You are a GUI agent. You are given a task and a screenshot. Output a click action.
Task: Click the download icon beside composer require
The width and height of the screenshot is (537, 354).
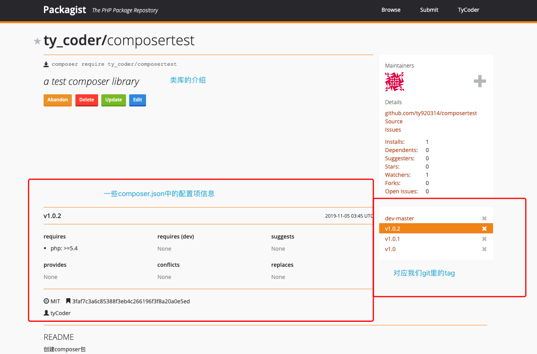pyautogui.click(x=46, y=64)
